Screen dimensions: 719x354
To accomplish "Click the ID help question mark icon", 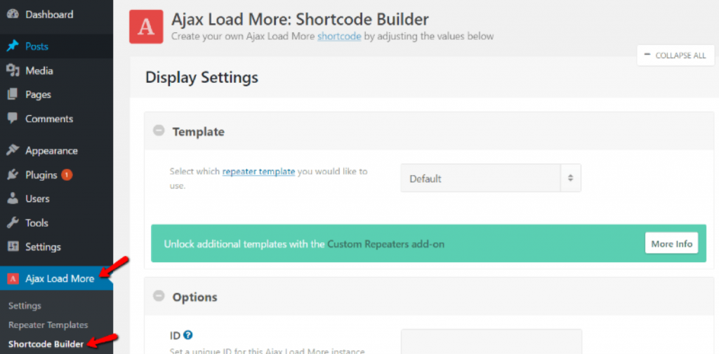I will (x=187, y=335).
